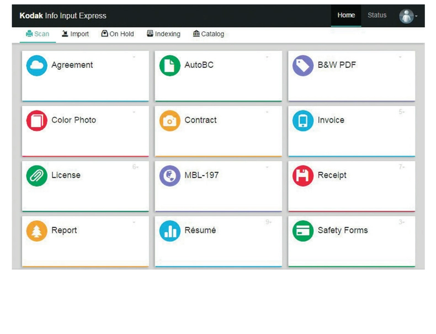Click the blue cloud icon for Agreement
This screenshot has width=436, height=334.
click(x=37, y=66)
